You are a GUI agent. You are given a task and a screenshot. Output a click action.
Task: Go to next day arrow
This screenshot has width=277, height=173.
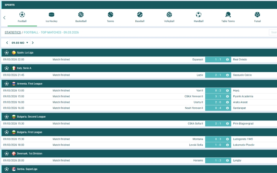pyautogui.click(x=33, y=43)
